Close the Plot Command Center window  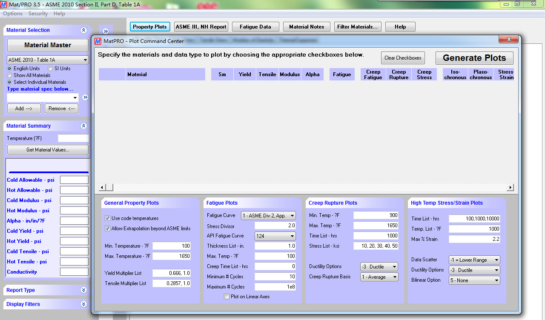tap(508, 40)
